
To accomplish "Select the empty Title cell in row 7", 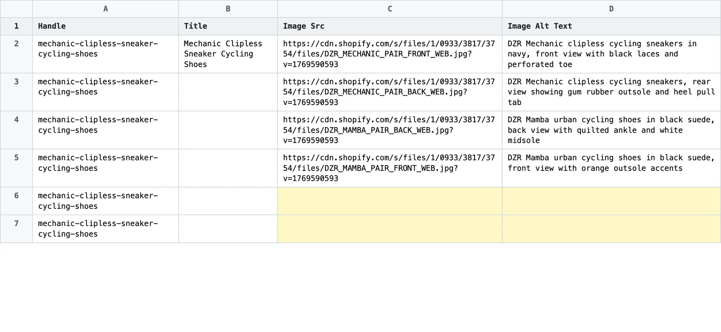I will tap(228, 229).
